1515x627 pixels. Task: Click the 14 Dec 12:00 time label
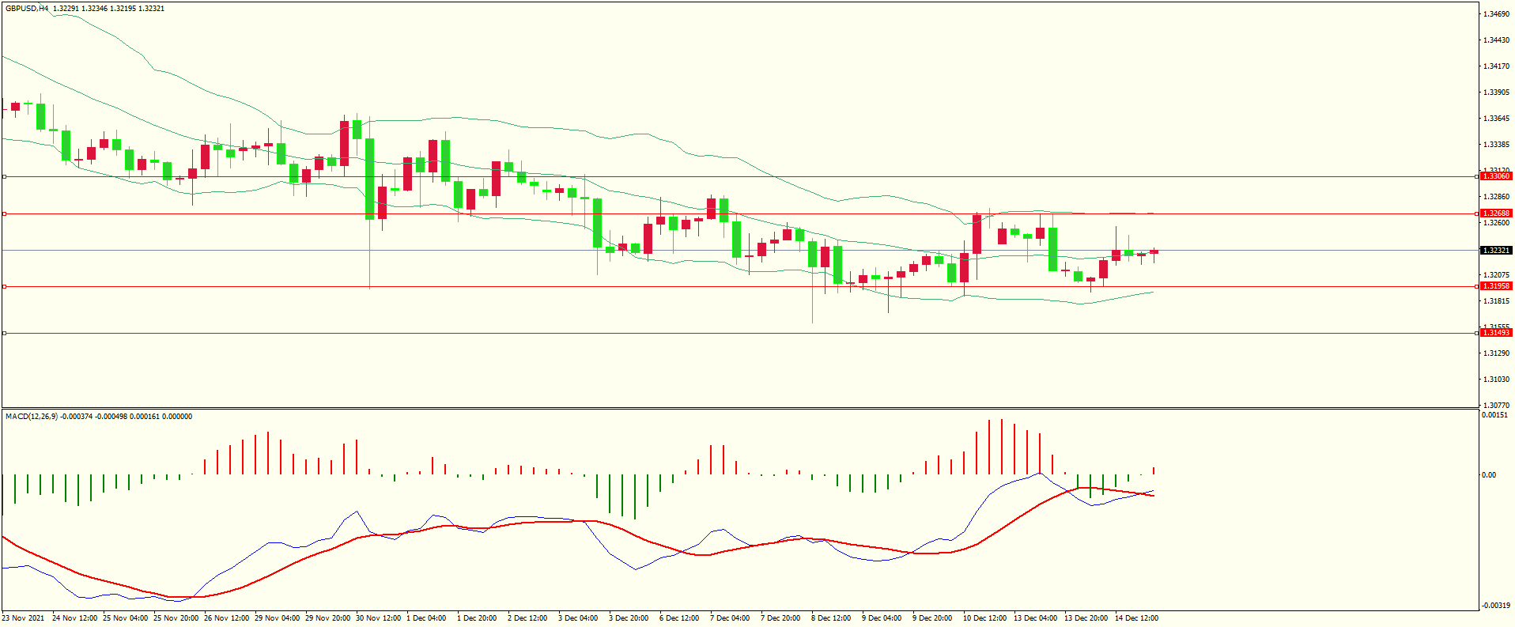click(1136, 618)
